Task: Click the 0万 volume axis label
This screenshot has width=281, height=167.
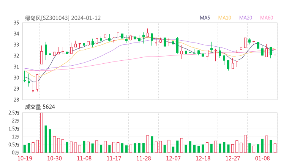Action: [x=16, y=153]
